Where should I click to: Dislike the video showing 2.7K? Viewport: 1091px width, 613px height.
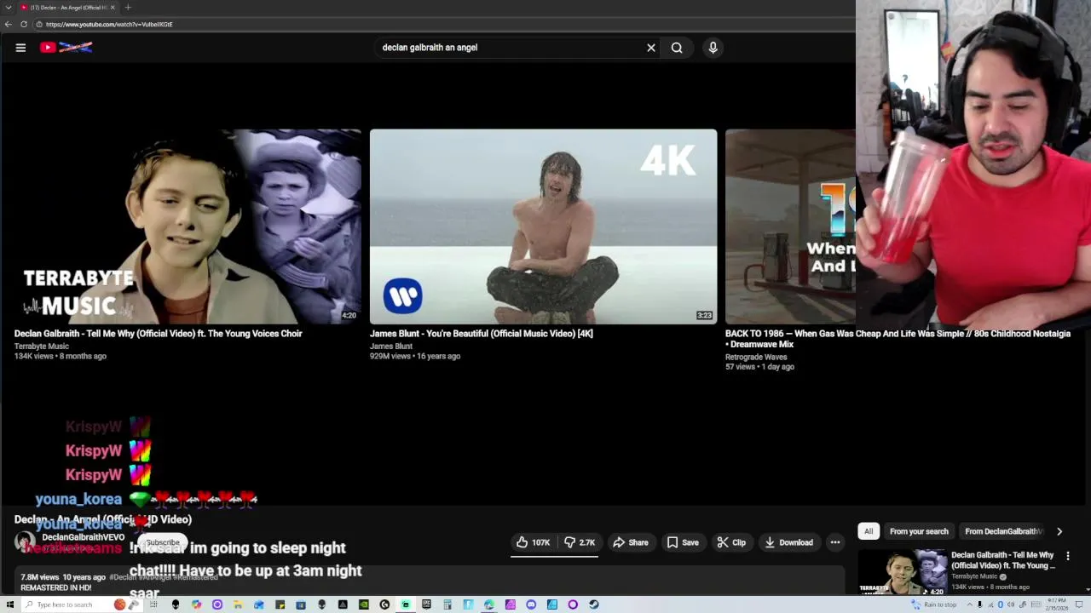click(x=580, y=542)
